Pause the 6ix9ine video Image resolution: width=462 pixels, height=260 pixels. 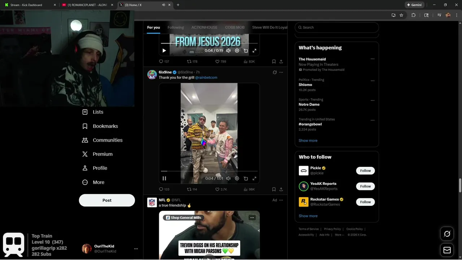click(164, 178)
